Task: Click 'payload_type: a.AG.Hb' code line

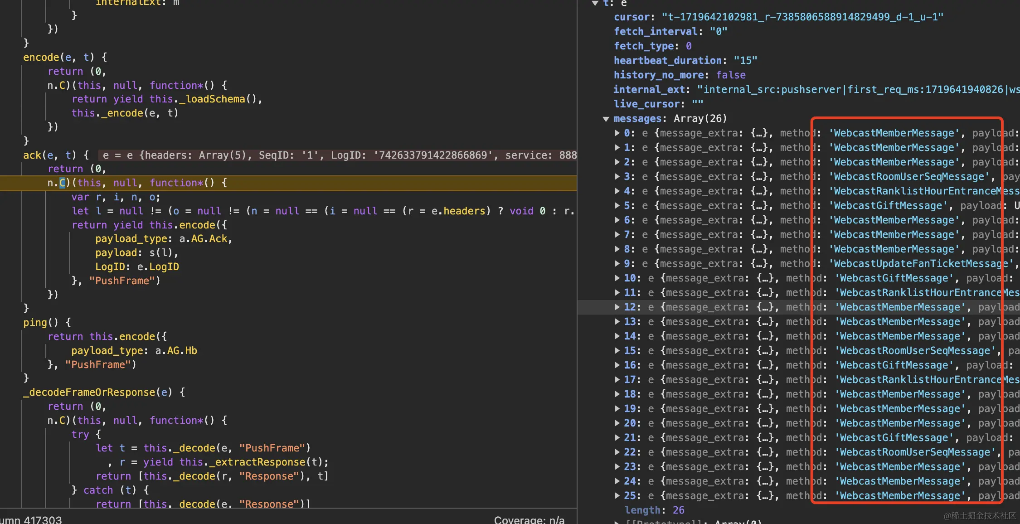Action: click(x=134, y=351)
